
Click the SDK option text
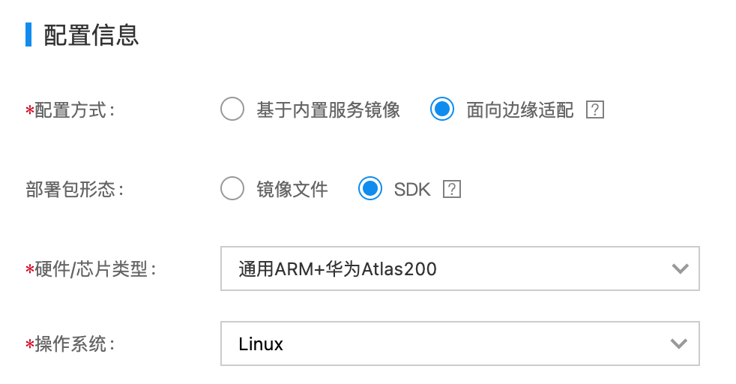click(412, 190)
